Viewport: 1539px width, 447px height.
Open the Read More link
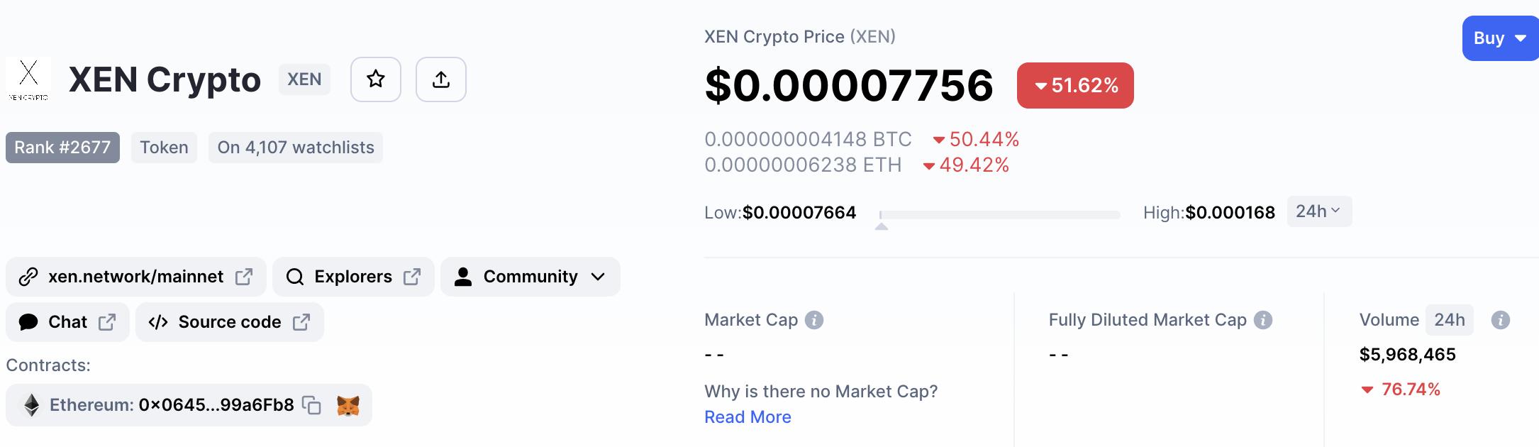coord(748,416)
